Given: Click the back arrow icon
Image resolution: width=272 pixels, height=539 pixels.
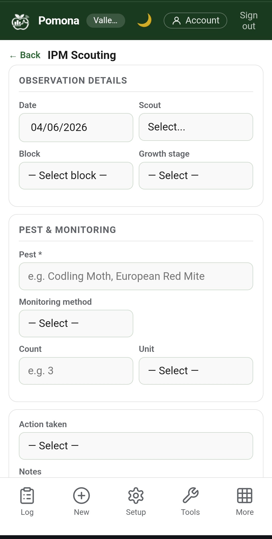Looking at the screenshot, I should [13, 56].
